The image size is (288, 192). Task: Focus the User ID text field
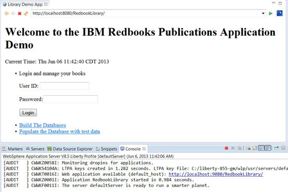[x=65, y=86]
